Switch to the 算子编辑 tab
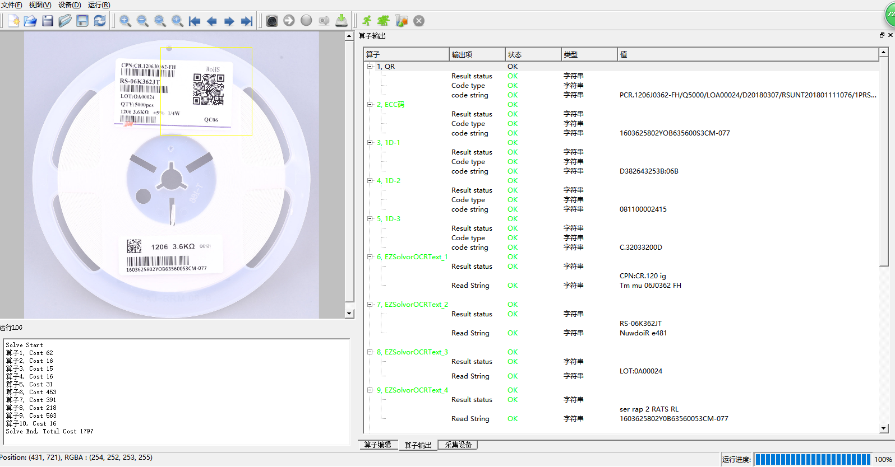Image resolution: width=895 pixels, height=467 pixels. click(x=377, y=445)
